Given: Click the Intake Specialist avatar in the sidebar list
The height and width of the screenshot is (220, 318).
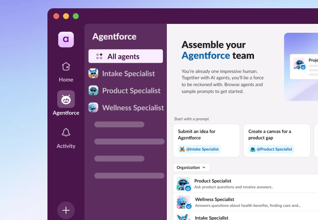Looking at the screenshot, I should click(x=93, y=73).
